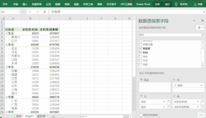Click field list scroll up arrow

tap(202, 42)
